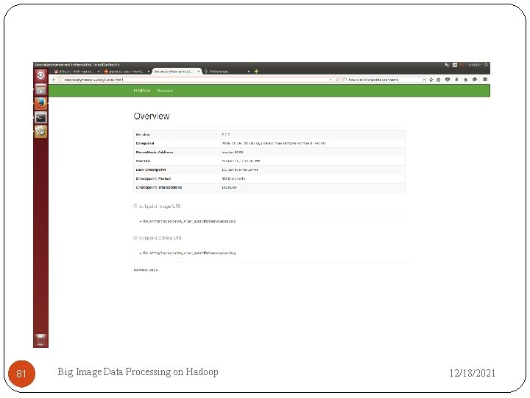This screenshot has width=530, height=398.
Task: Select the Started row label
Action: pyautogui.click(x=143, y=161)
